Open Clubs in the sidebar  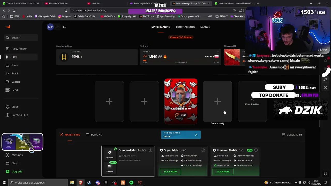point(21,107)
